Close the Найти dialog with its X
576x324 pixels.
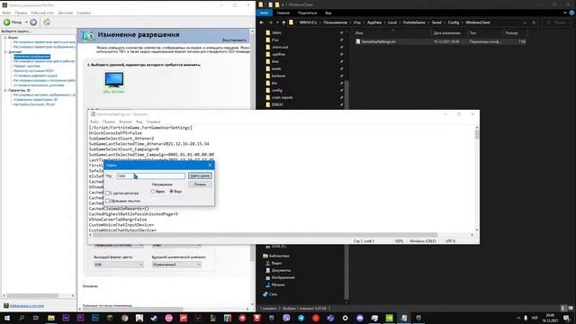point(210,166)
